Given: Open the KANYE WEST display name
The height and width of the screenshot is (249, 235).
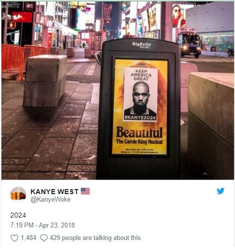Looking at the screenshot, I should (x=54, y=192).
